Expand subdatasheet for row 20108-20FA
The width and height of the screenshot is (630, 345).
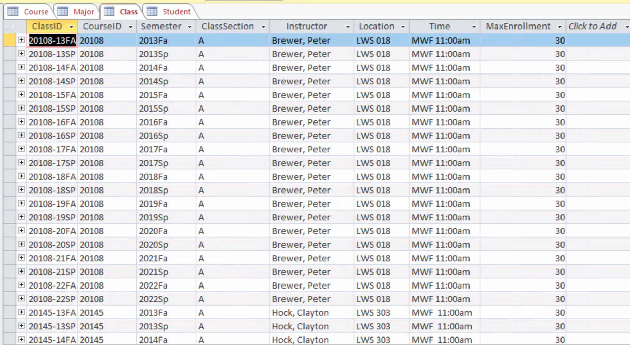[x=21, y=231]
